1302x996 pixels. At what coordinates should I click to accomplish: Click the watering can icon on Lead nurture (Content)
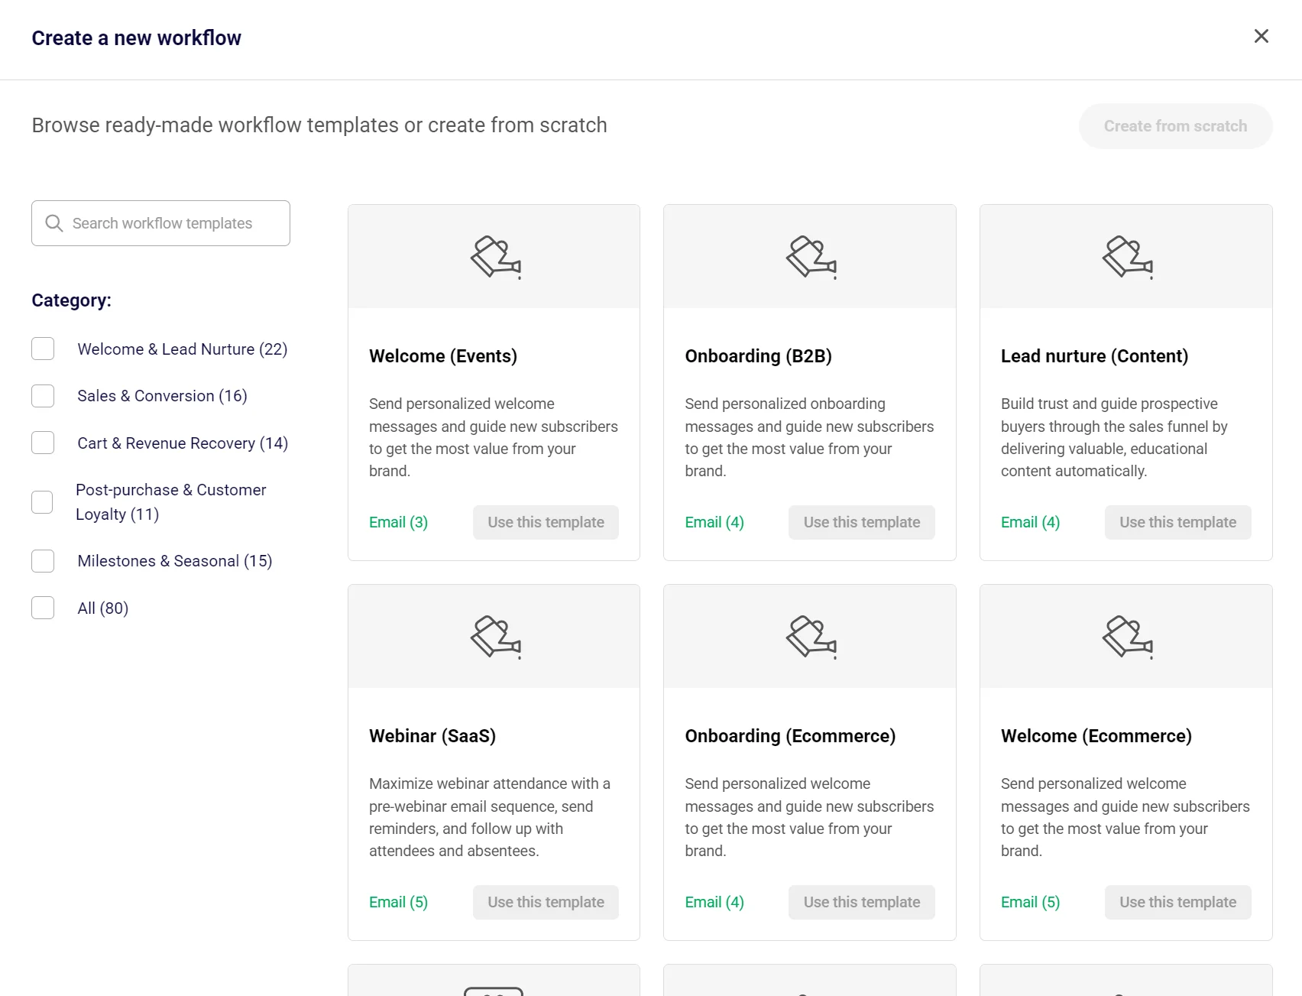1127,257
